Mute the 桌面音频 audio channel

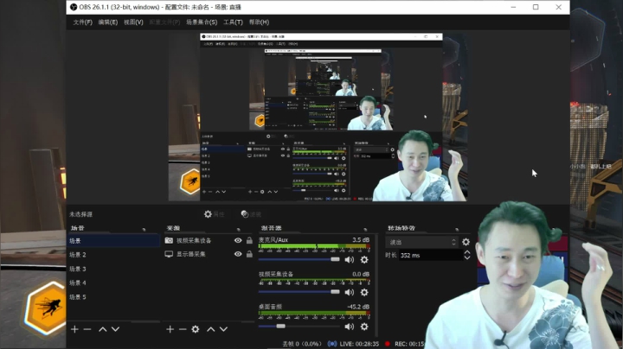350,327
